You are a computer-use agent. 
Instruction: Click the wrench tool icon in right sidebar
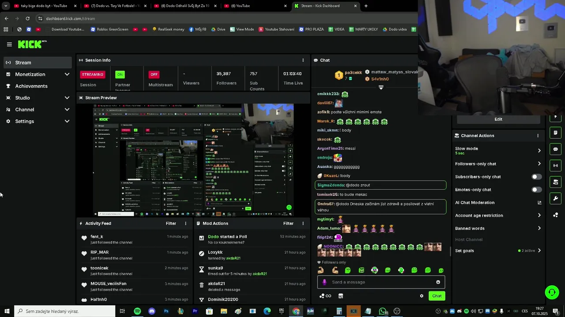pos(555,198)
